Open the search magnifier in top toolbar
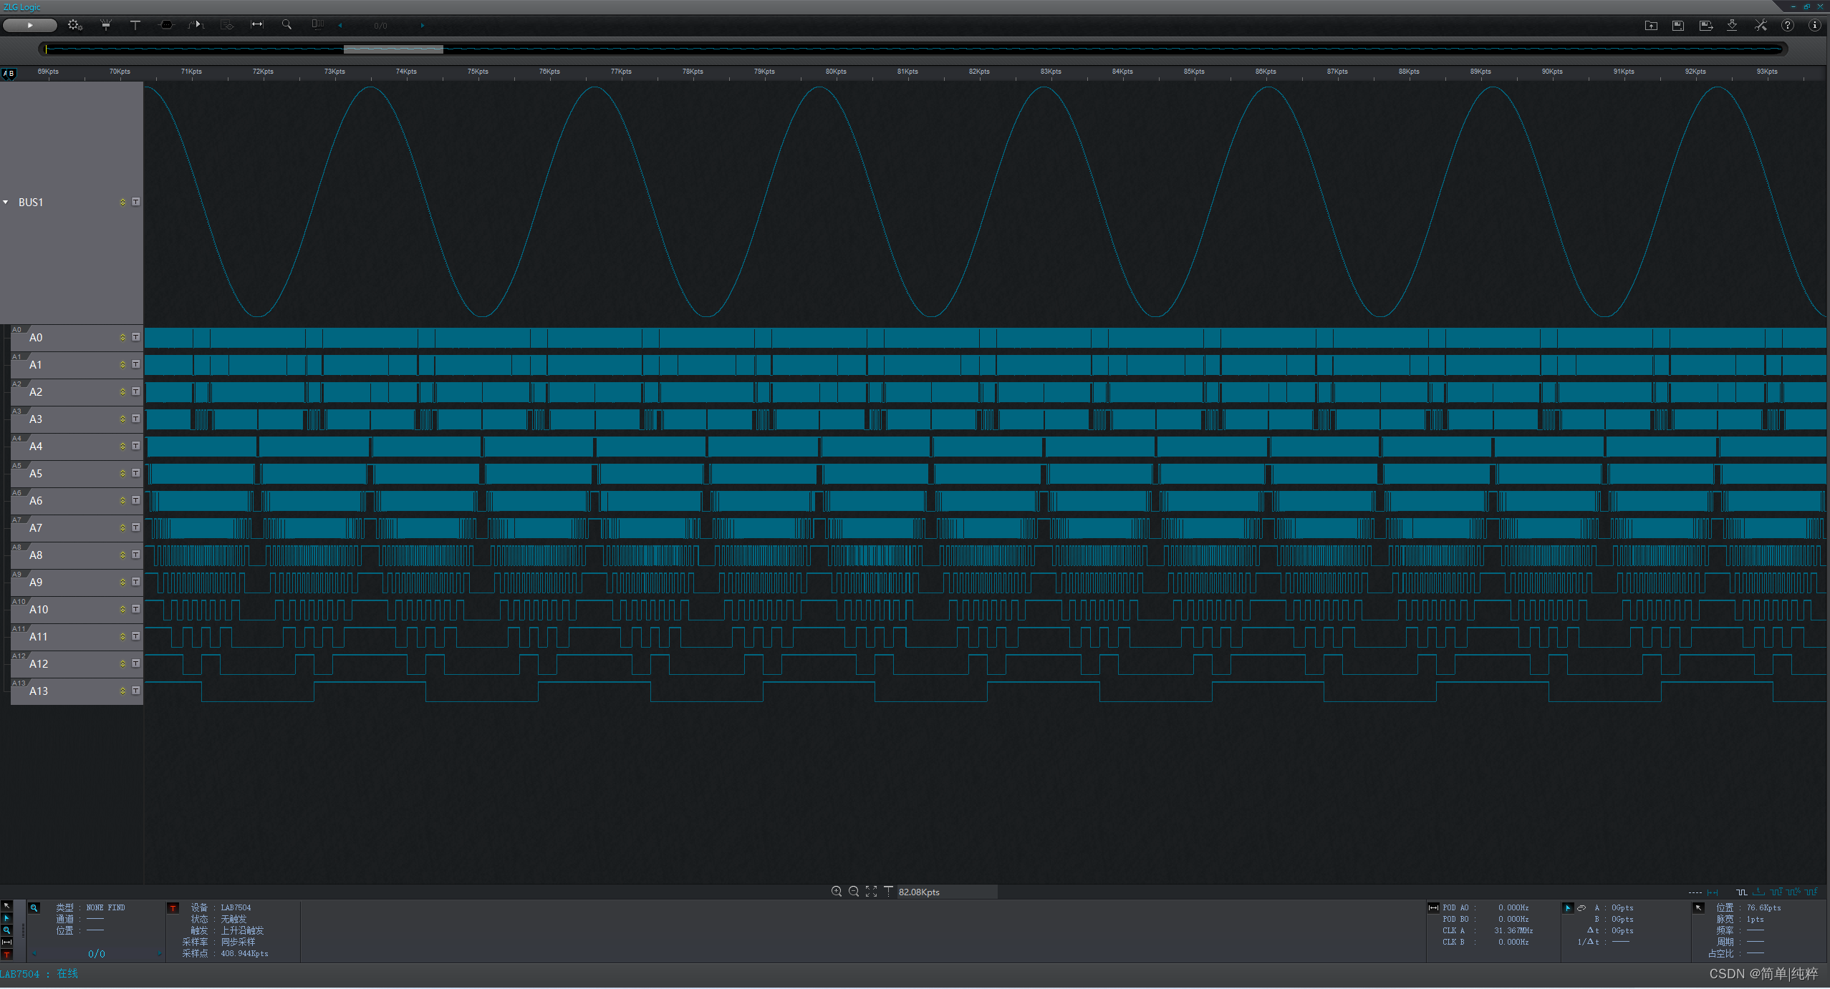The height and width of the screenshot is (989, 1830). coord(286,25)
